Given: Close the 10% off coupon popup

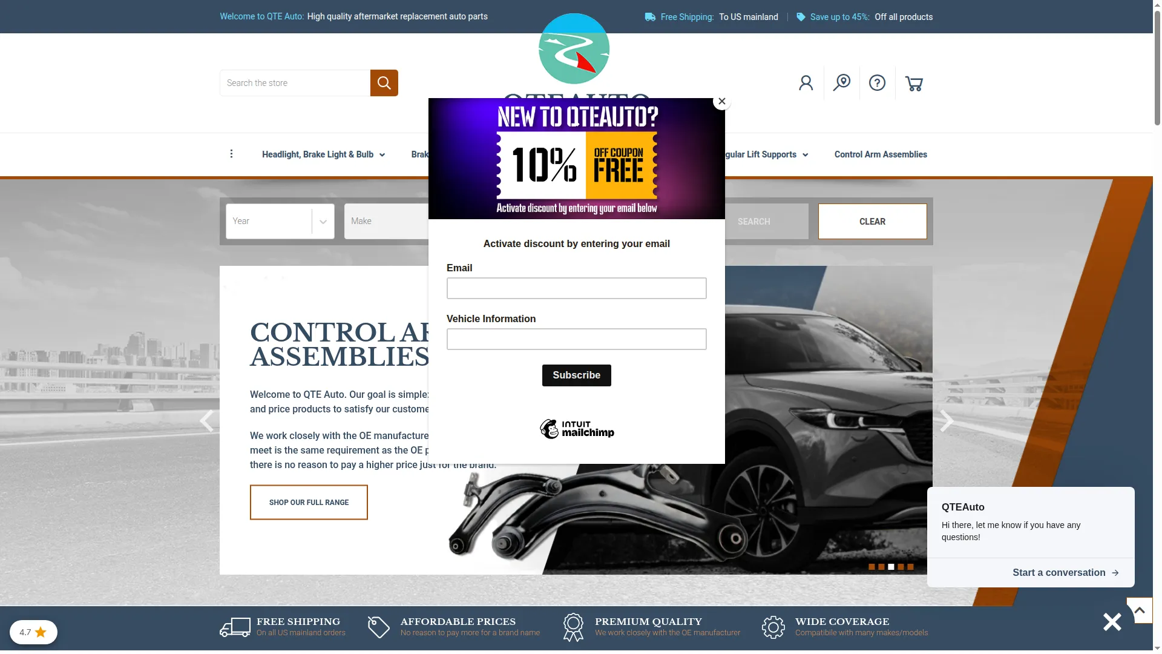Looking at the screenshot, I should click(x=721, y=101).
